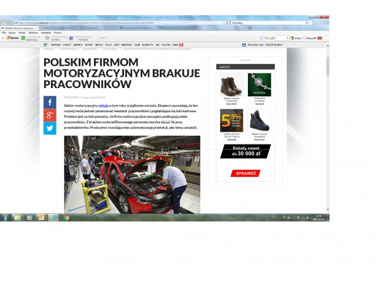Click the "notuje" hyperlink in article
376x282 pixels.
103,105
